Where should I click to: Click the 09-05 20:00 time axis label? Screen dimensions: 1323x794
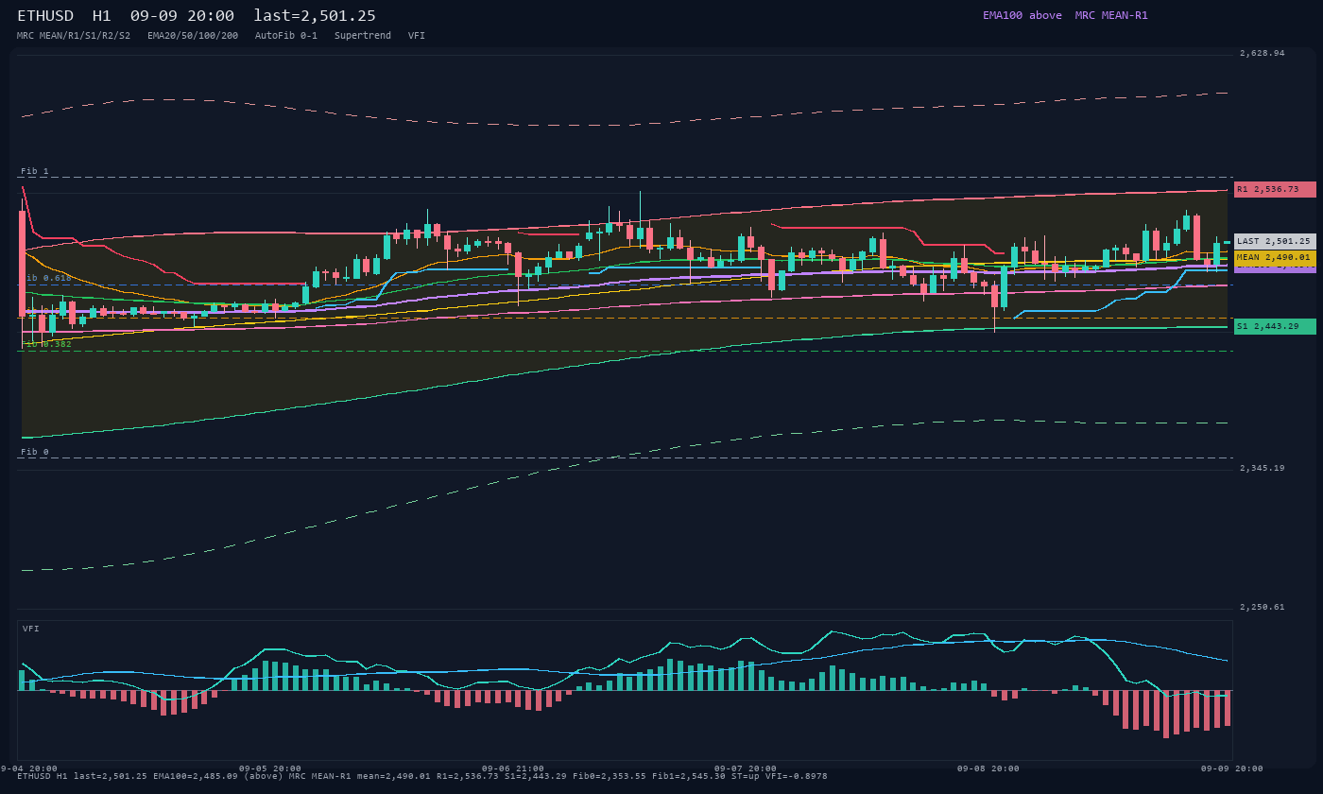click(x=270, y=768)
